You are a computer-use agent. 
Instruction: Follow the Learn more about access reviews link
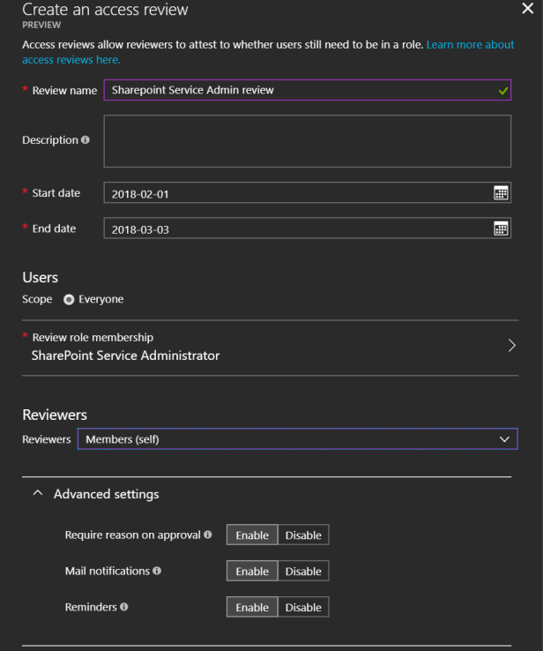(470, 44)
